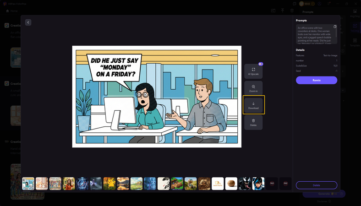
Task: Select the sunset mountain lake thumbnail
Action: coord(123,184)
